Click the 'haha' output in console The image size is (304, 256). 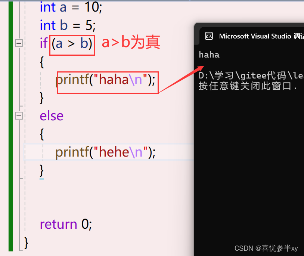(209, 55)
